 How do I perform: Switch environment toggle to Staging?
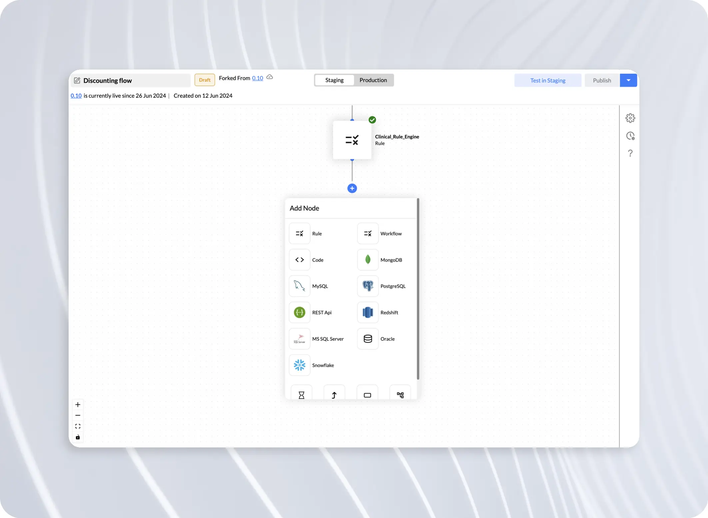pos(334,80)
